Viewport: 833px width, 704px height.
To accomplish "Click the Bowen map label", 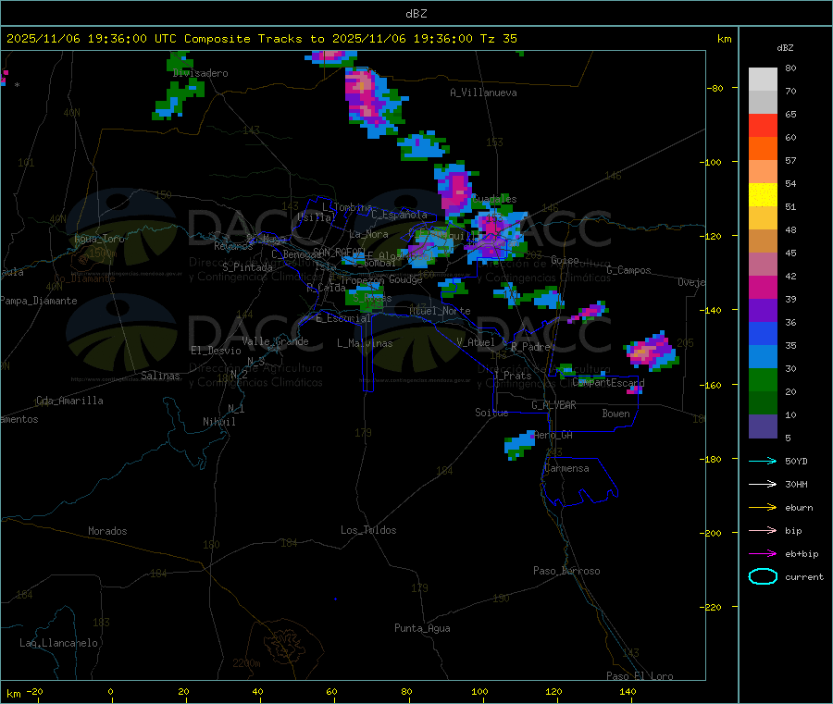I will 615,414.
